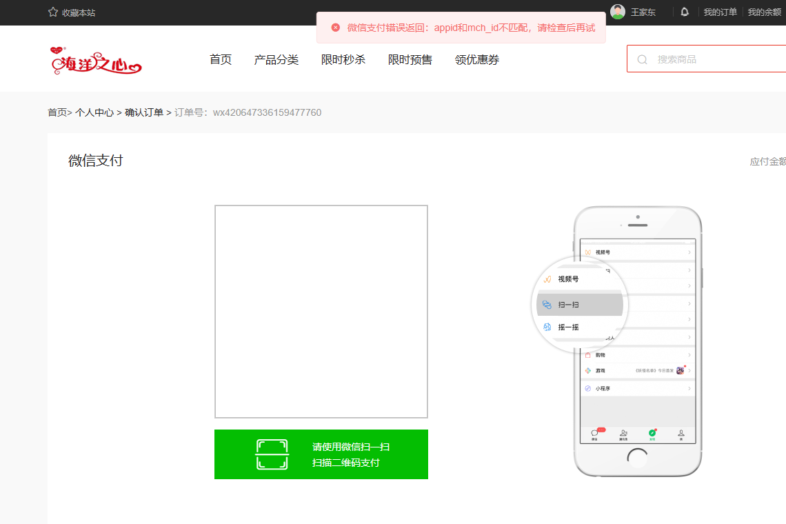Click 扫一扫 row in phone illustration
The width and height of the screenshot is (786, 524).
coord(580,304)
